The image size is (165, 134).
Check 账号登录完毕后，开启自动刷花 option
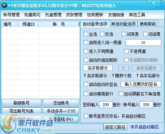pos(86,116)
